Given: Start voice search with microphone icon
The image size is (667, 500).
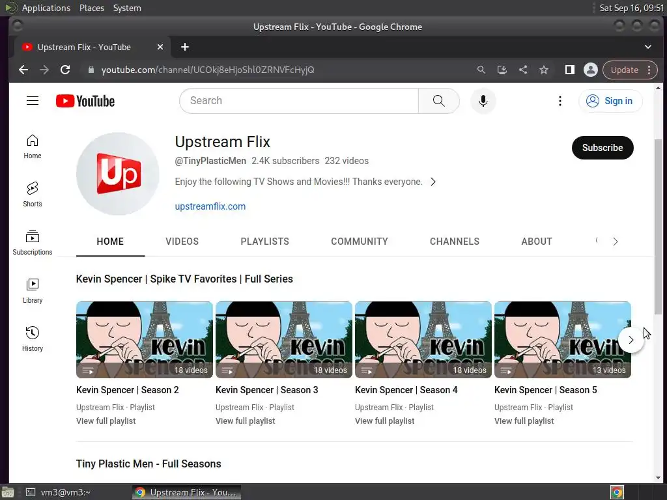Looking at the screenshot, I should (x=483, y=101).
